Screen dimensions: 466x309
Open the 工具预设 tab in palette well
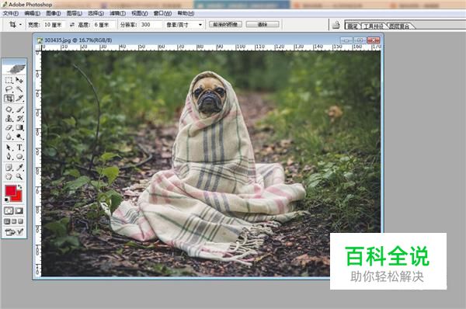pyautogui.click(x=374, y=26)
